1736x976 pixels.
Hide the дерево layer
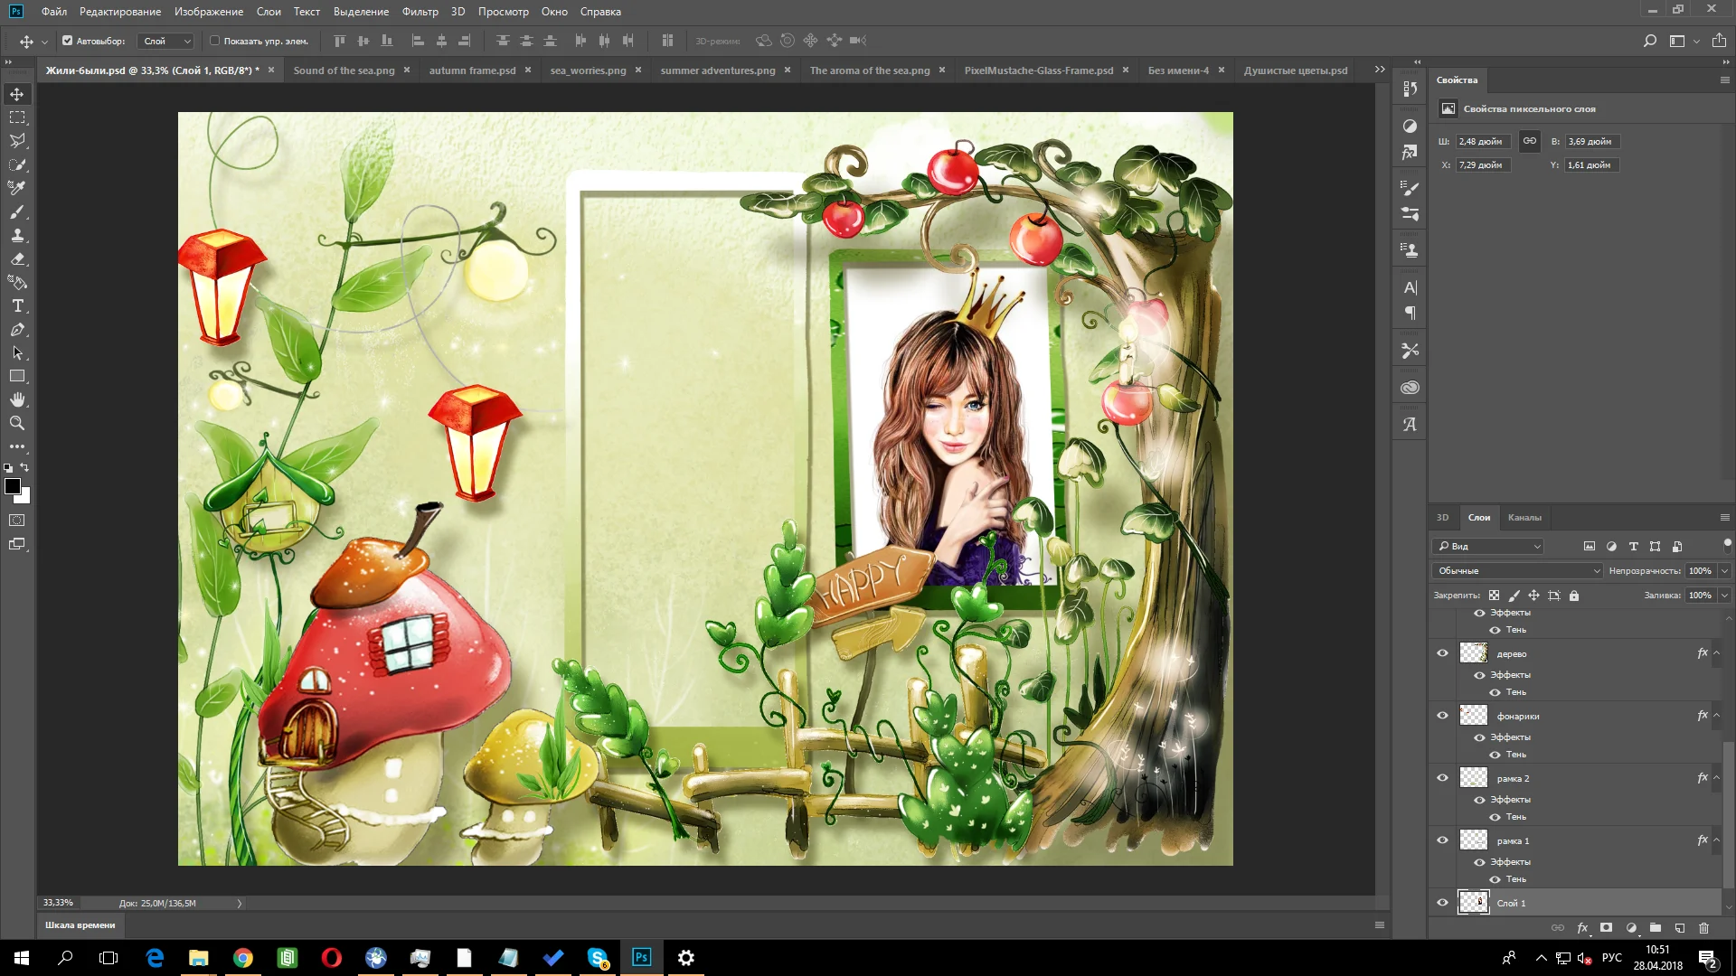tap(1442, 653)
